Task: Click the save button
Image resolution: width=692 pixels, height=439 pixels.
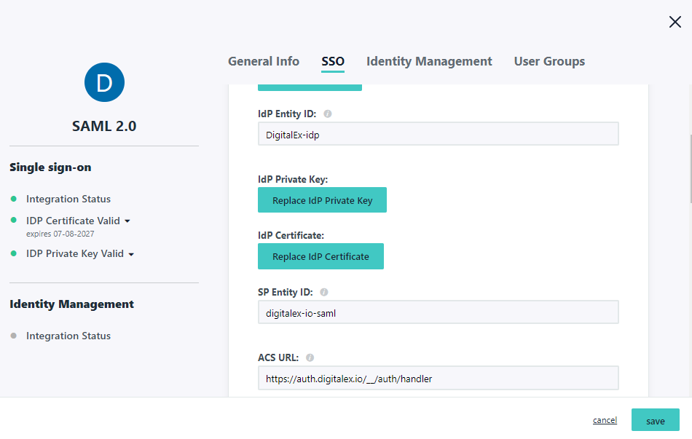Action: 655,421
